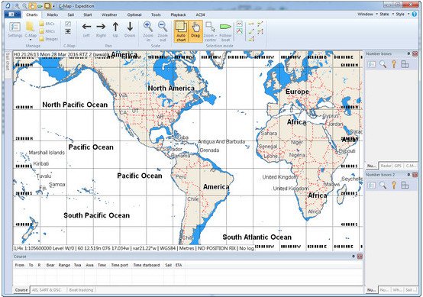Screen dimensions: 423x297
Task: Open the Playback ribbon tab
Action: point(179,15)
